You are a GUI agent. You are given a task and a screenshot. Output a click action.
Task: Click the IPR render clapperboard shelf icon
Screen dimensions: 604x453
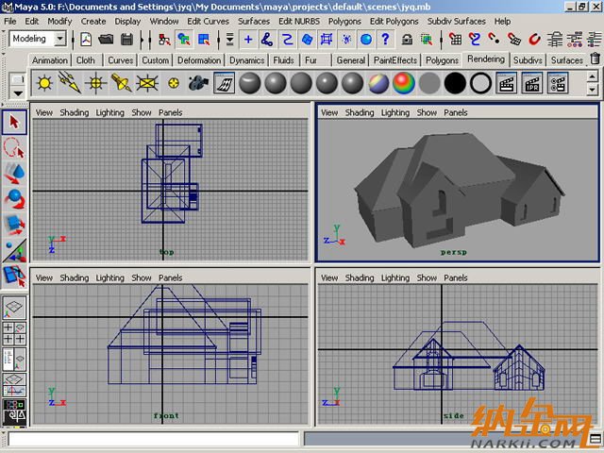(x=531, y=83)
